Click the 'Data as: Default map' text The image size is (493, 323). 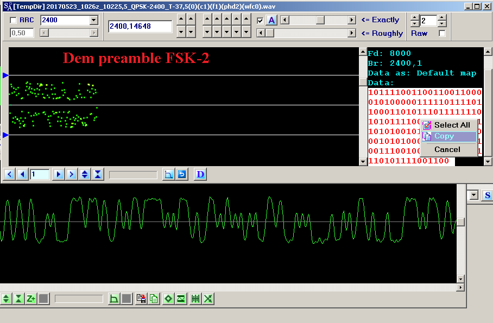422,73
